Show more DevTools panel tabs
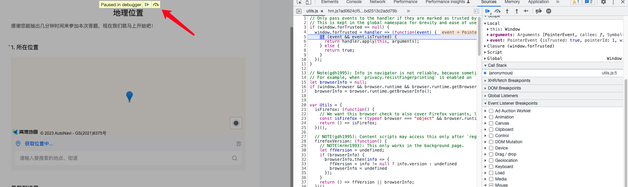Image resolution: width=628 pixels, height=187 pixels. [x=558, y=2]
